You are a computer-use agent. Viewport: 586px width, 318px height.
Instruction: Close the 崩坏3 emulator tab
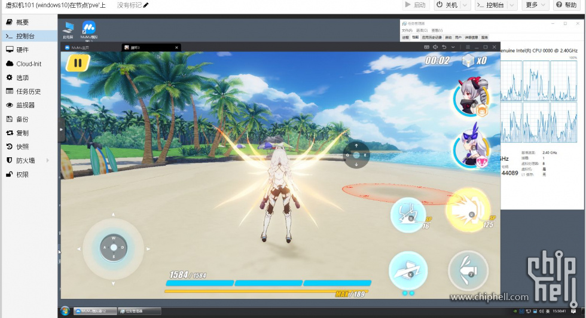click(176, 47)
